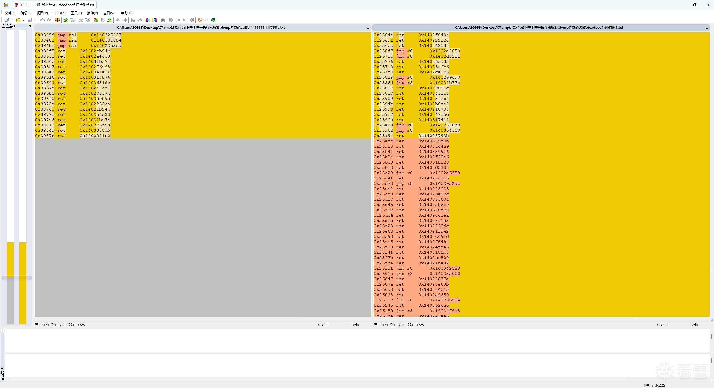Expand the New document dropdown arrow
This screenshot has width=714, height=388.
[x=12, y=20]
